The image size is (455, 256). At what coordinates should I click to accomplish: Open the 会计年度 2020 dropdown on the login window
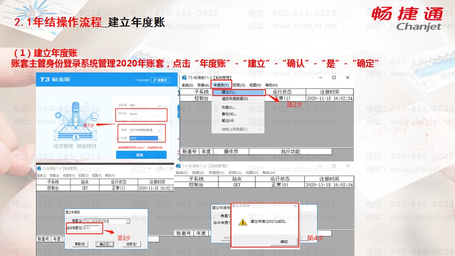pyautogui.click(x=159, y=138)
